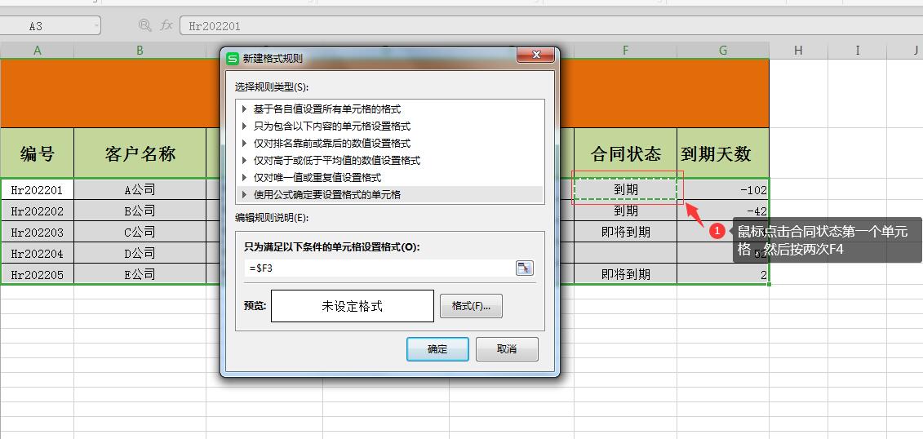
Task: Click the 客户名称 header cell
Action: coord(140,153)
